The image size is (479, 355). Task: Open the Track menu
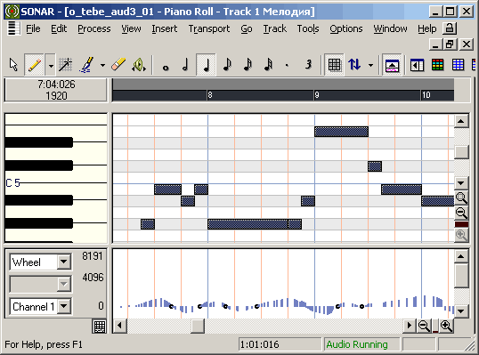point(275,28)
